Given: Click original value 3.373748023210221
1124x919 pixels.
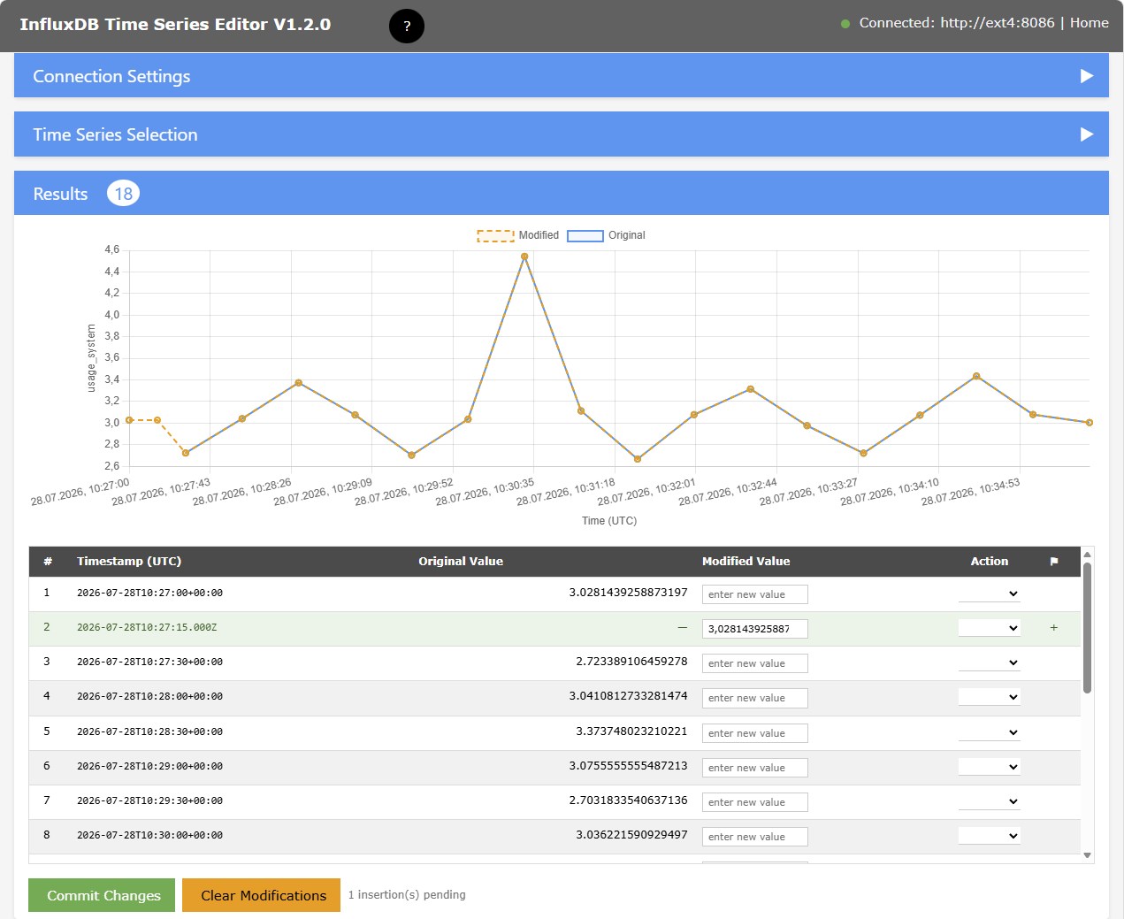Looking at the screenshot, I should coord(631,731).
